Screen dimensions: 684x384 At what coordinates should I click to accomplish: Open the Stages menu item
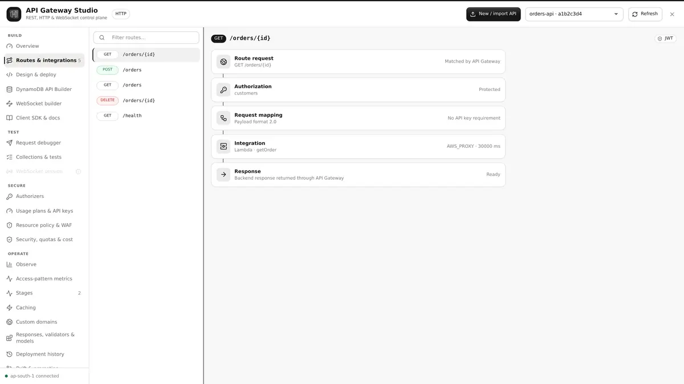(x=44, y=293)
